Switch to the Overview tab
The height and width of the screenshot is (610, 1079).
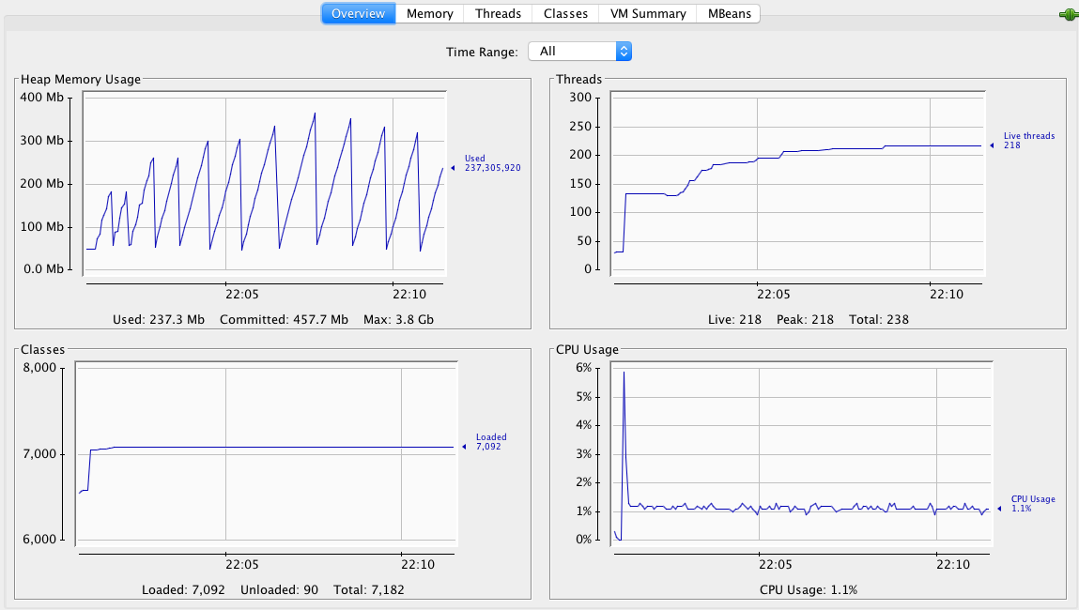point(358,13)
